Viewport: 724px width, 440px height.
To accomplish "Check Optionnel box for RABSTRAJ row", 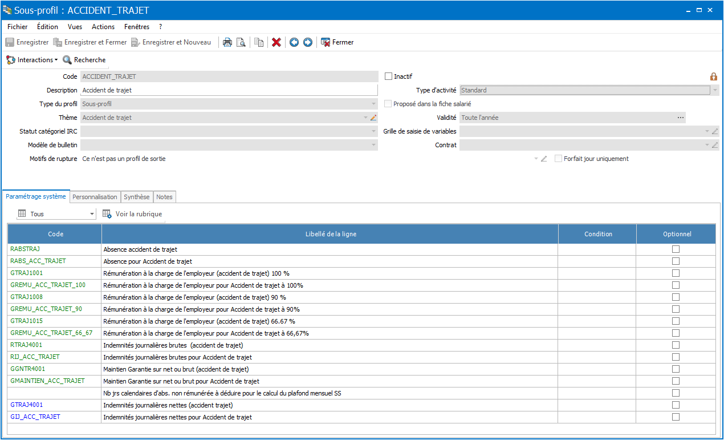I will pyautogui.click(x=676, y=249).
